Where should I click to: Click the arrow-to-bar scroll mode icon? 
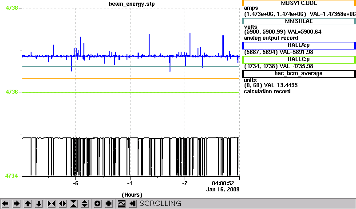pos(133,204)
